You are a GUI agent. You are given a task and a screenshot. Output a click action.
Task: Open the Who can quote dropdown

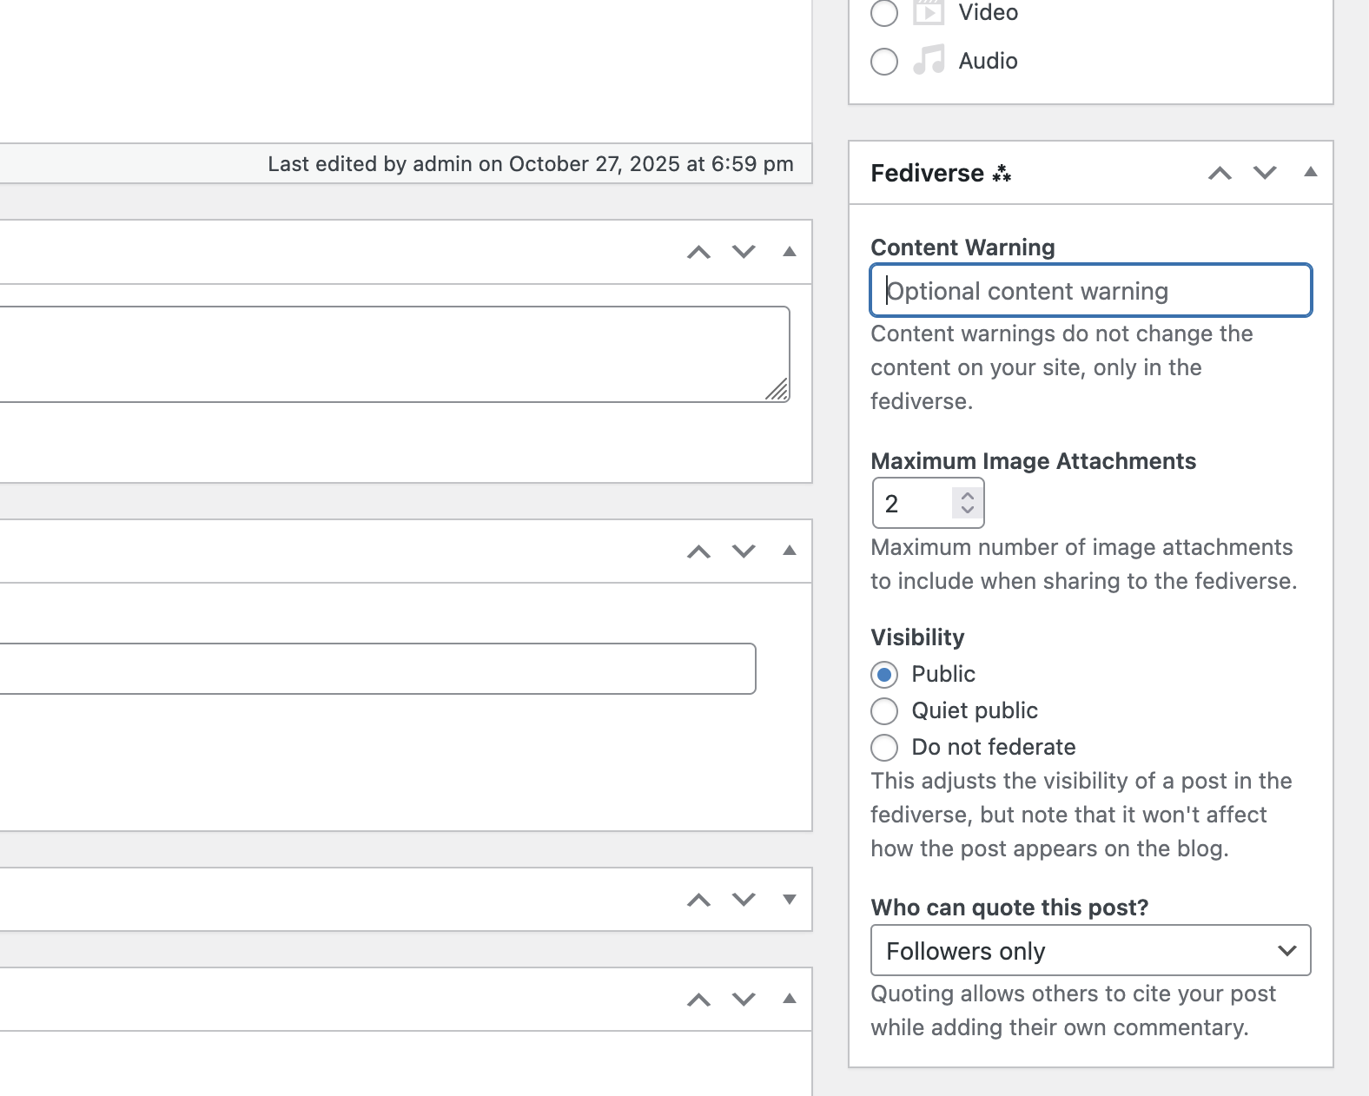(1090, 951)
